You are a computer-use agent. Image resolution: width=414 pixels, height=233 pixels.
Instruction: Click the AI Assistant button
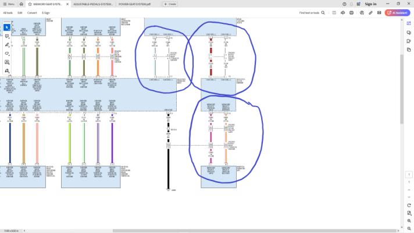[397, 13]
